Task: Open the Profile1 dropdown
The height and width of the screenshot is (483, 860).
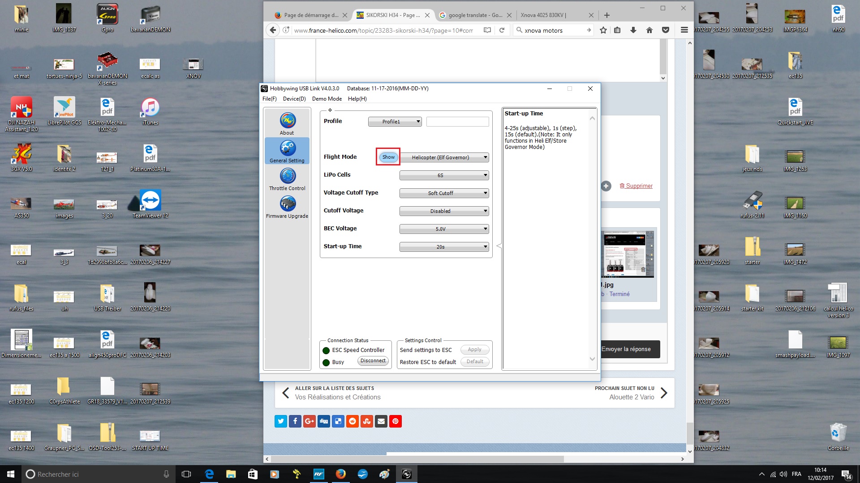Action: click(x=395, y=122)
